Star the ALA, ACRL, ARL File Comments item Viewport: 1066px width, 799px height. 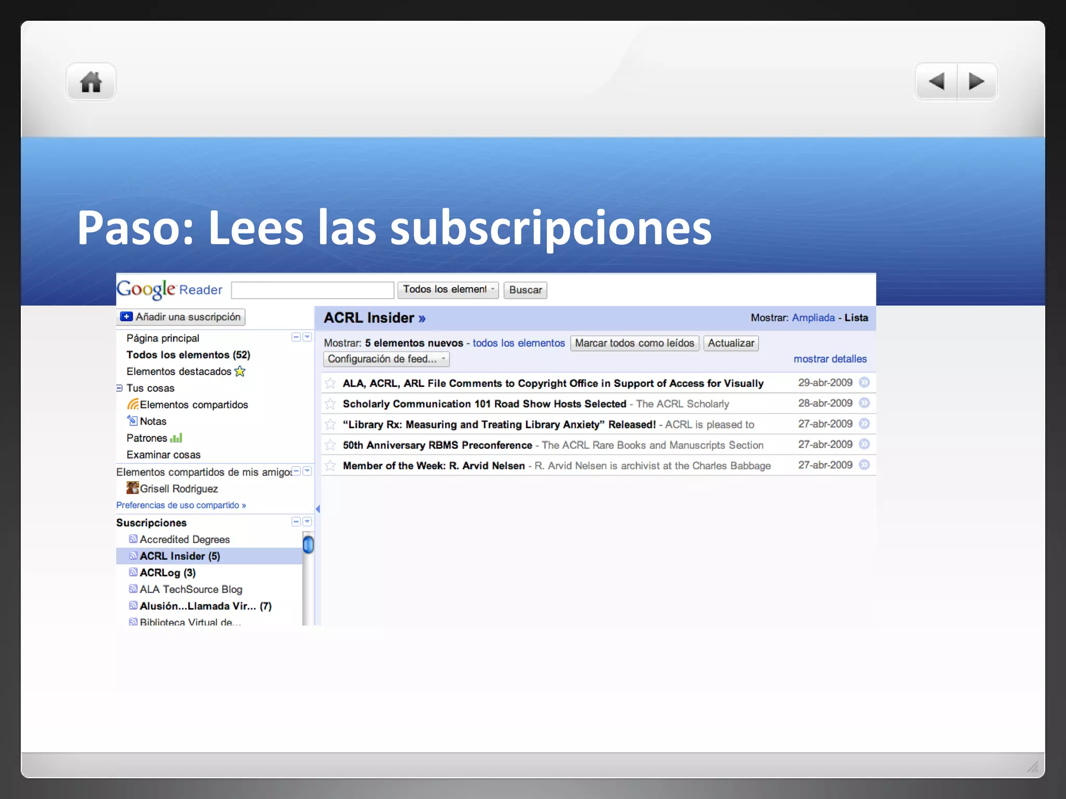point(331,383)
